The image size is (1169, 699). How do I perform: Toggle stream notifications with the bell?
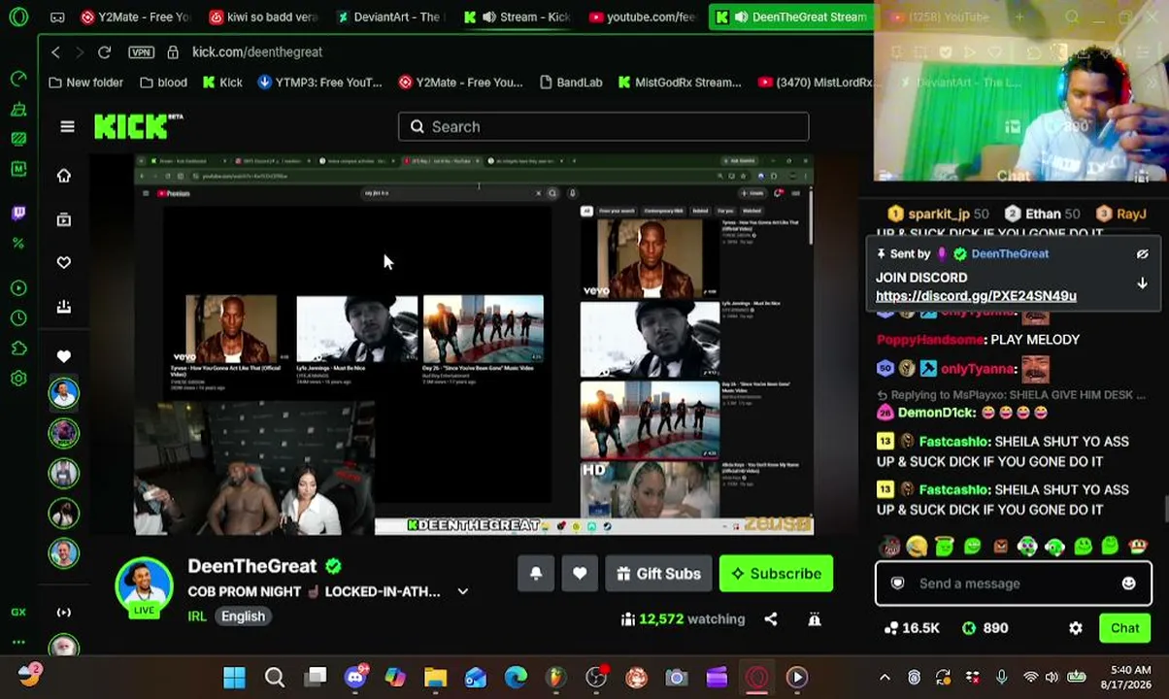536,574
